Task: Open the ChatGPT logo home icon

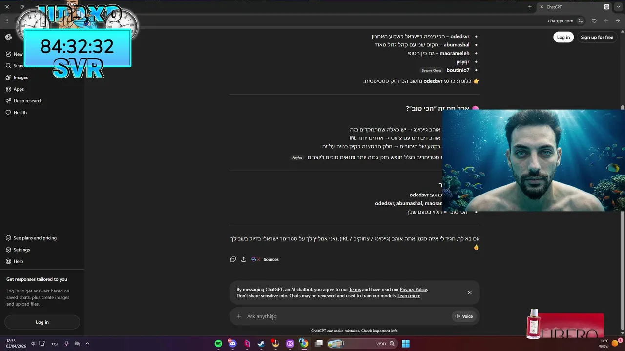Action: click(8, 37)
